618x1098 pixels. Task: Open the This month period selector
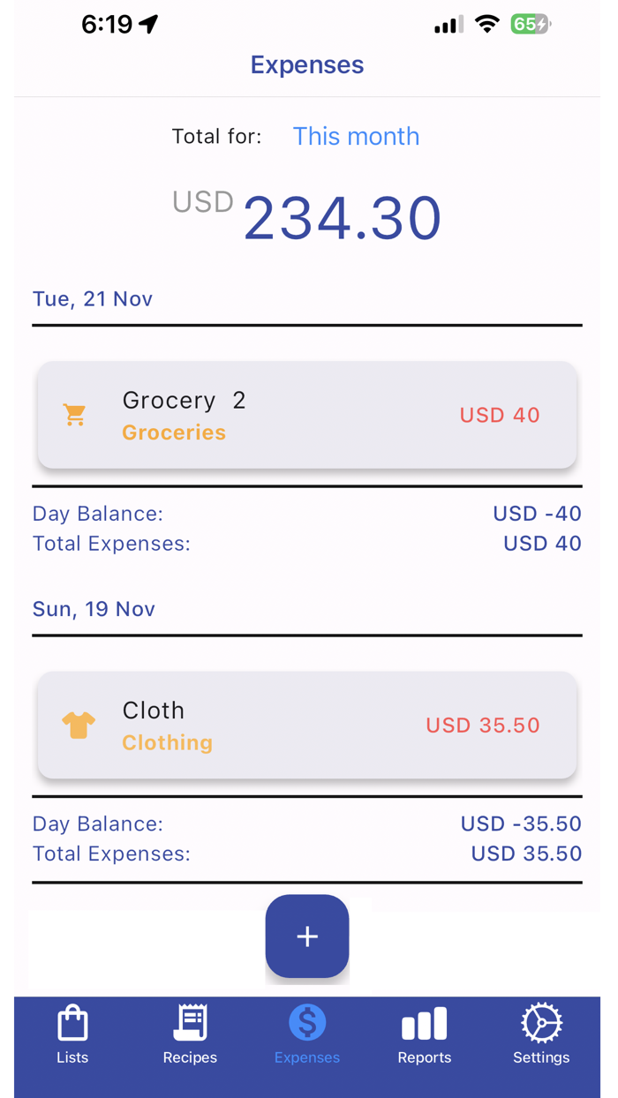pos(356,136)
